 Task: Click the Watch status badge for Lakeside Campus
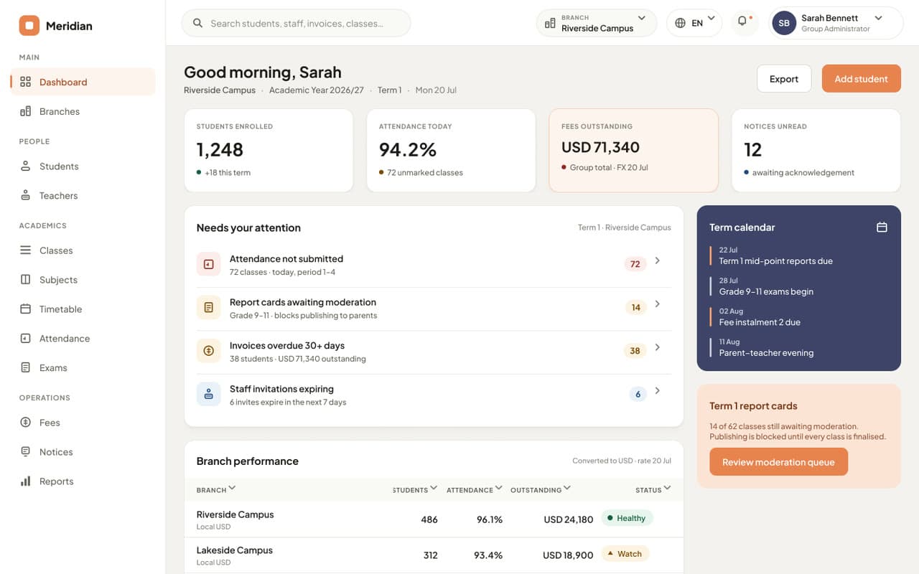625,554
